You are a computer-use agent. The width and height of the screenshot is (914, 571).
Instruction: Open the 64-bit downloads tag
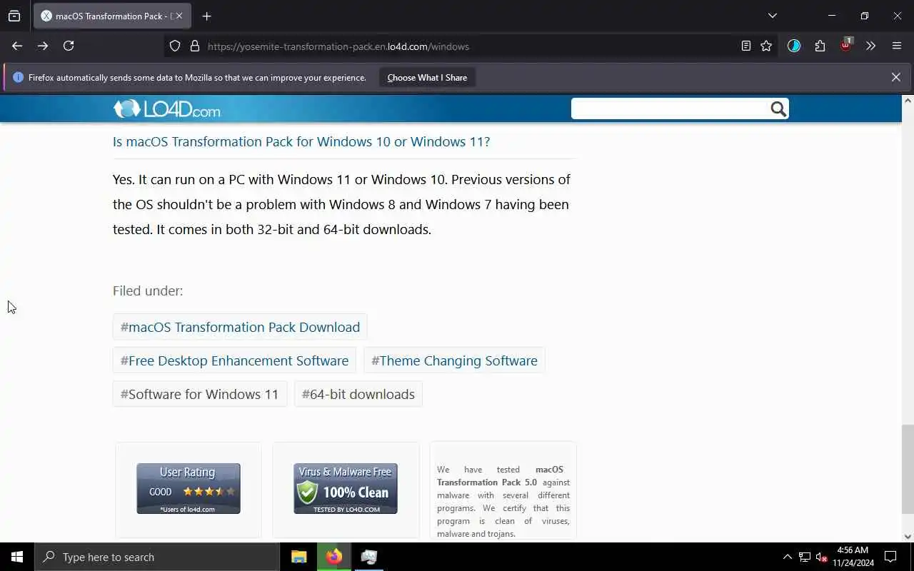(358, 394)
